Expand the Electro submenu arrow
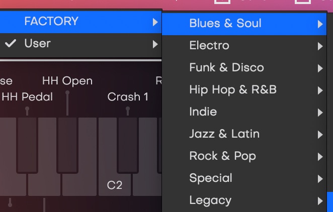 tap(320, 46)
